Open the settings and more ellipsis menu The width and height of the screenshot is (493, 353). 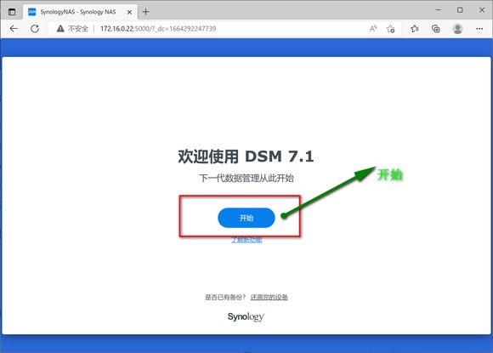click(x=479, y=29)
